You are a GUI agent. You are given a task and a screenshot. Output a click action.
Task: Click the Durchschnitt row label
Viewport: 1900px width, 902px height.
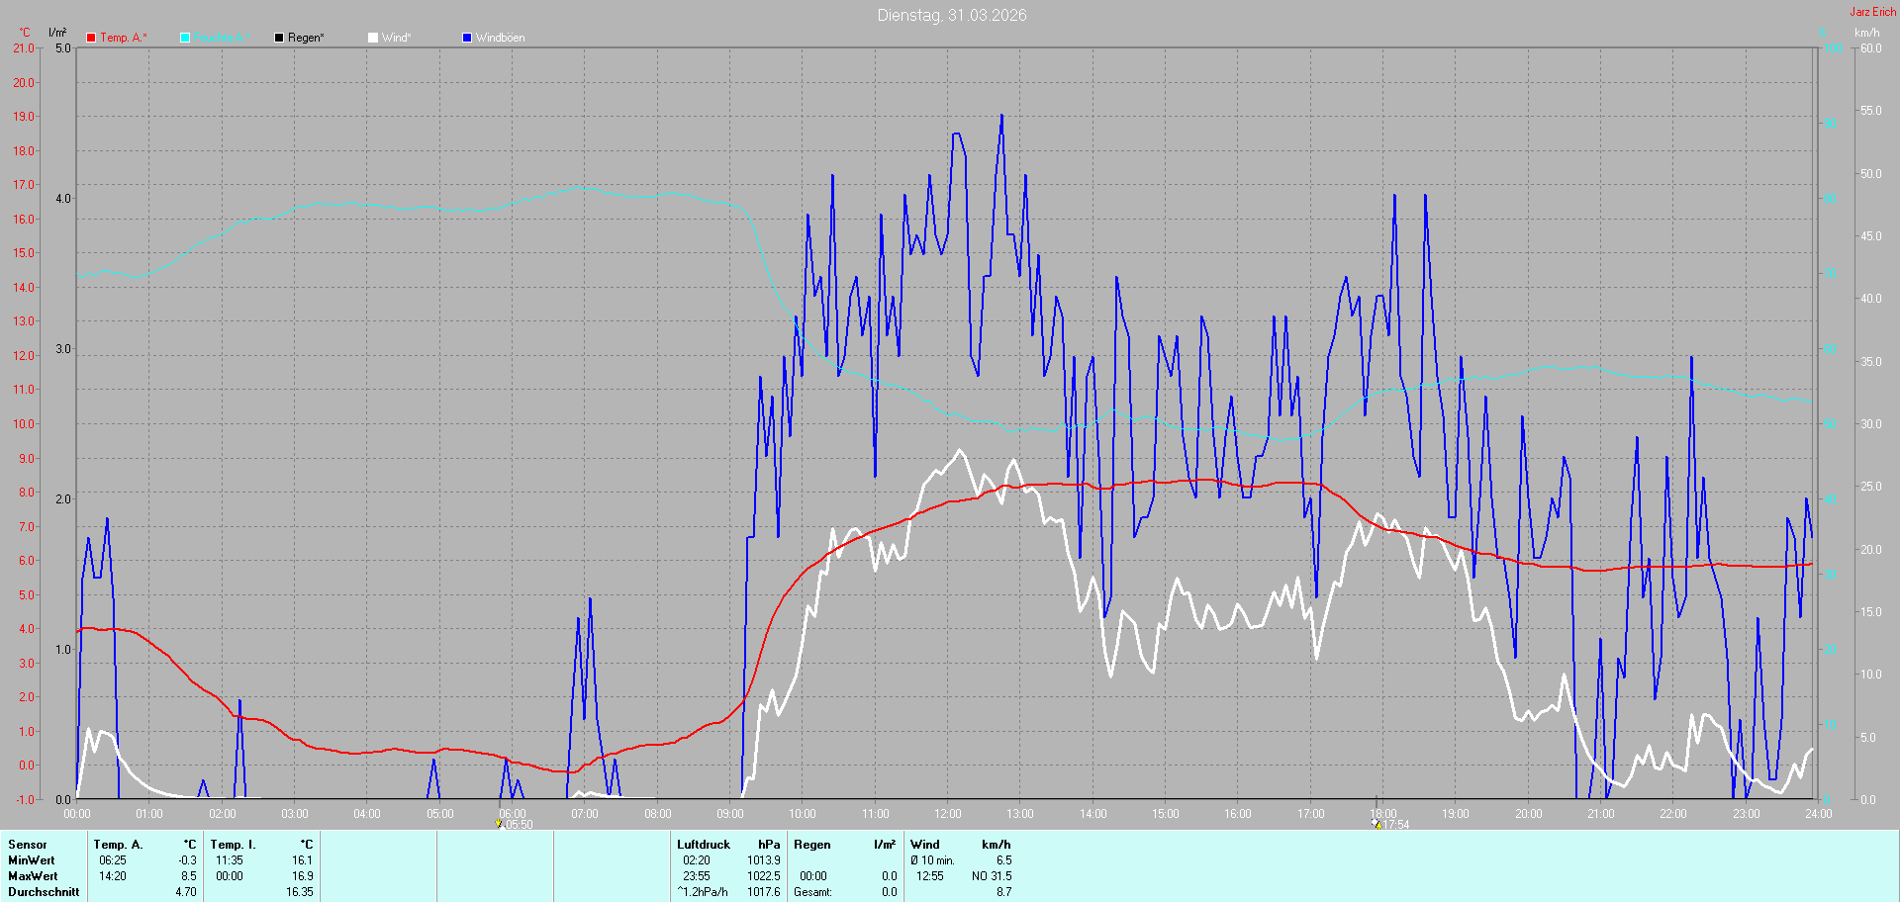click(x=44, y=892)
